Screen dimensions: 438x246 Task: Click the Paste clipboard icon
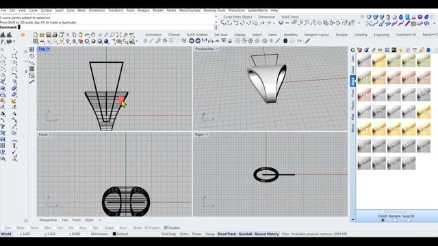[x=81, y=35]
